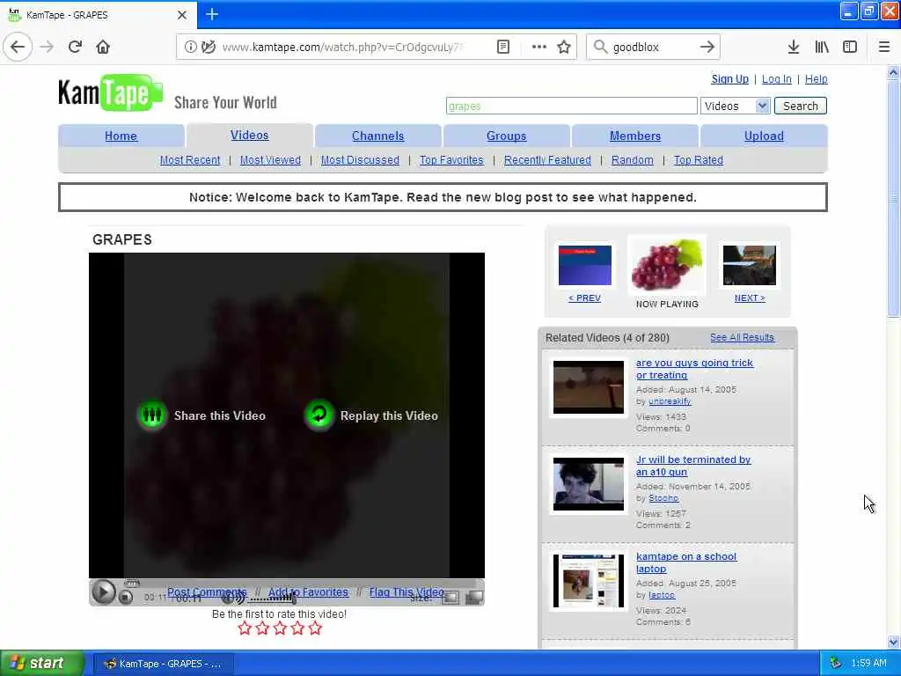
Task: Switch to the Groups tab
Action: point(506,136)
